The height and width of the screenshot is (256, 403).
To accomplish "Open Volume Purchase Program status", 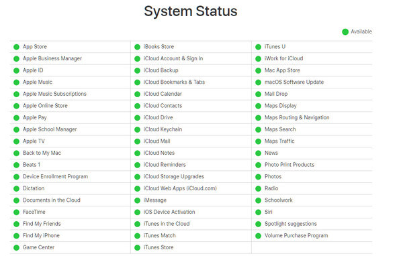I will [296, 235].
